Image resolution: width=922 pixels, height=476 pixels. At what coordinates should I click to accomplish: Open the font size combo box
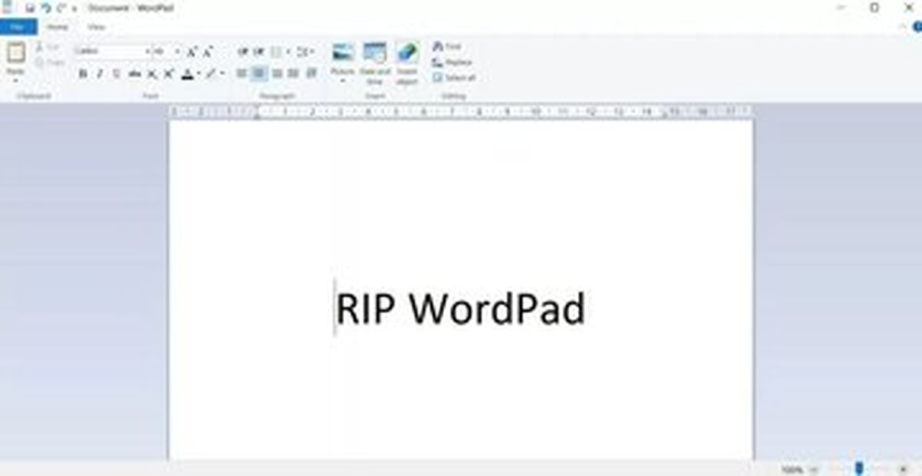pos(167,51)
